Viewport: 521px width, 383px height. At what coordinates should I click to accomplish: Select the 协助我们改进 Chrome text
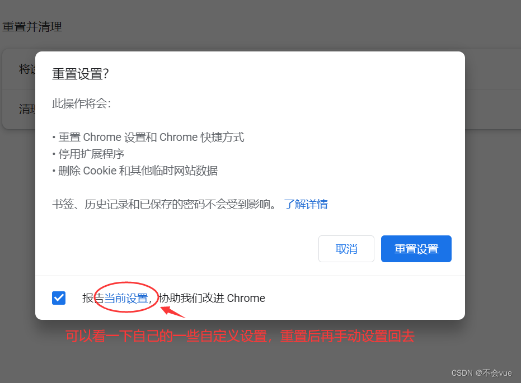click(212, 298)
